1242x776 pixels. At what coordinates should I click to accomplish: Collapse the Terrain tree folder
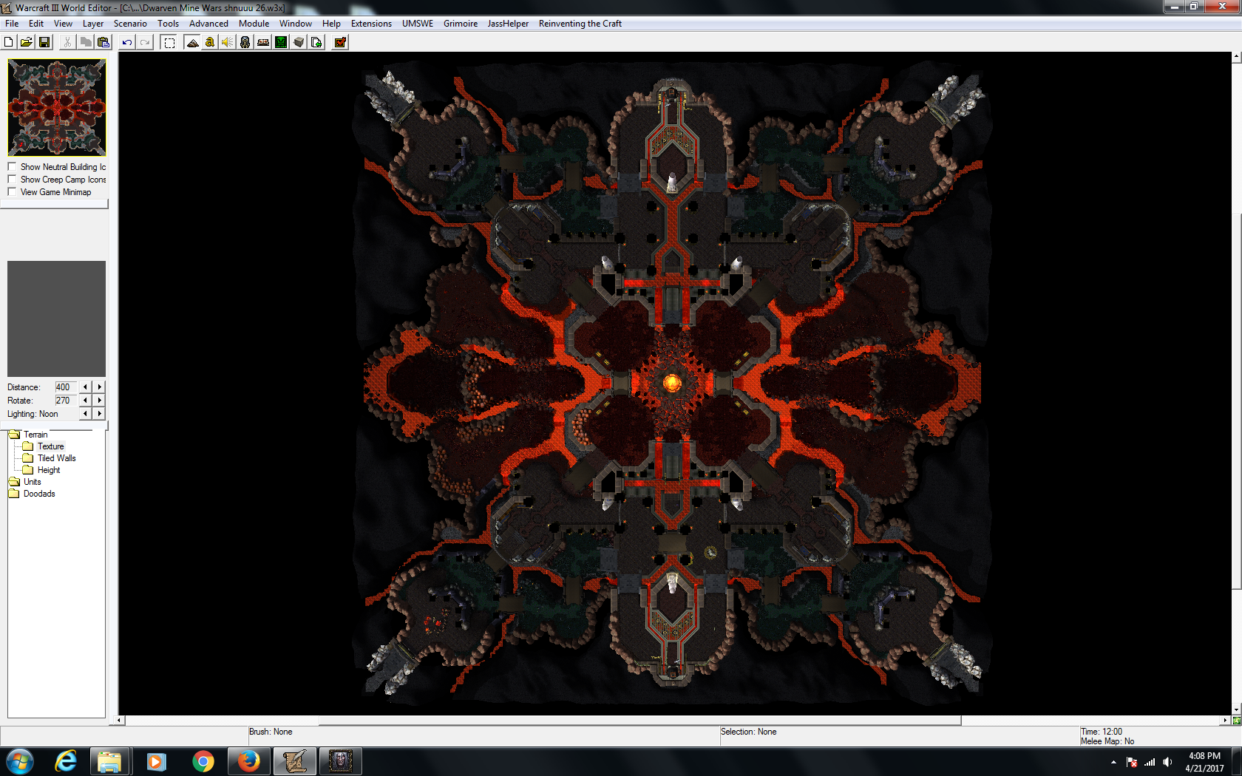[14, 435]
